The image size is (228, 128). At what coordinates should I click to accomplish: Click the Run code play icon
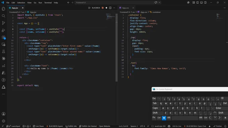pyautogui.click(x=89, y=8)
